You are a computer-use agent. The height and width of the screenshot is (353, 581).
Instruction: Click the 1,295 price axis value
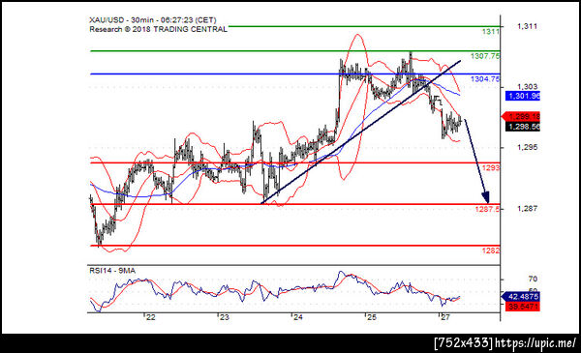(527, 147)
